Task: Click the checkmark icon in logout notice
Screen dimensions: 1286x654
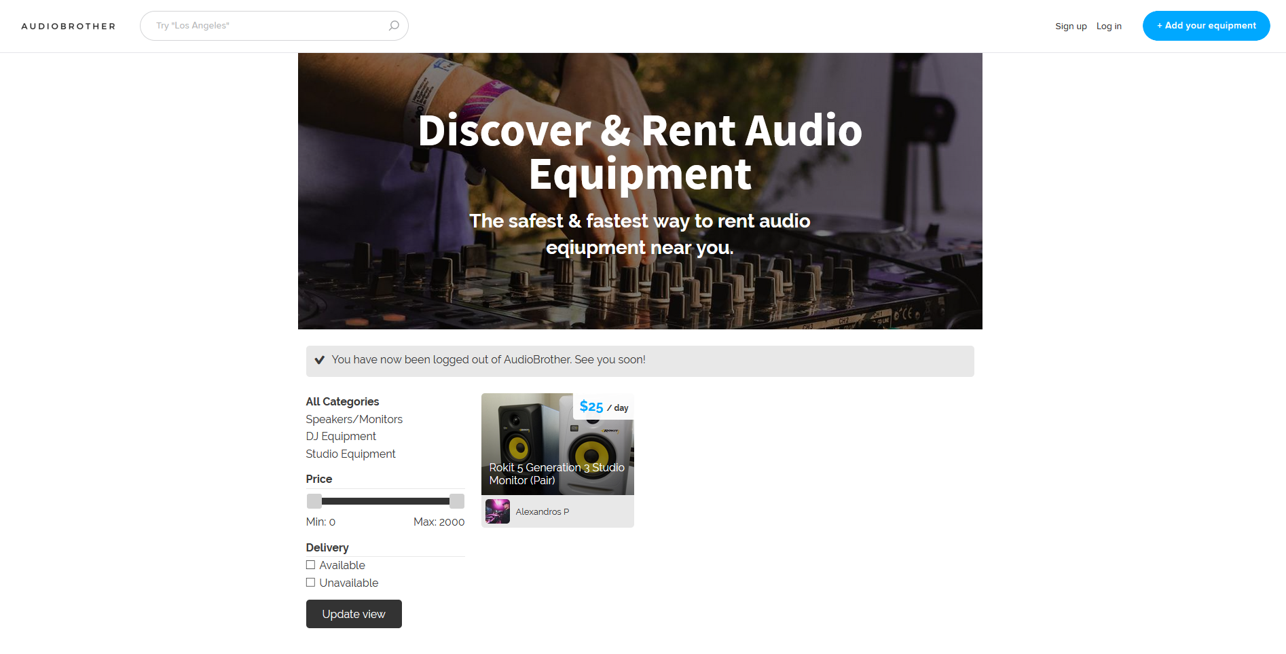Action: 320,359
